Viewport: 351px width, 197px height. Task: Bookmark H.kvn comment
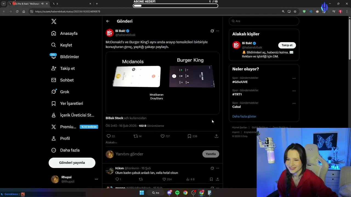click(x=211, y=179)
